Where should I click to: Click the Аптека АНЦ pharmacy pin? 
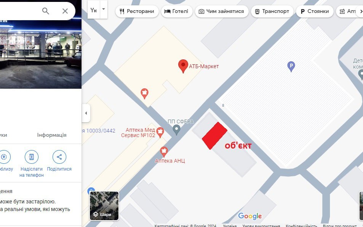164,152
